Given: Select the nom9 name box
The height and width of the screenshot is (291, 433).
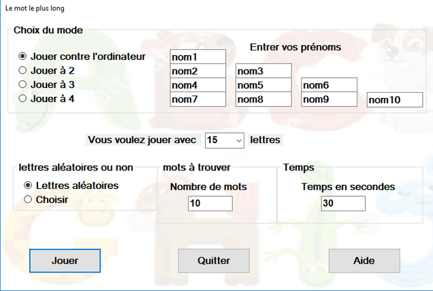Looking at the screenshot, I should pyautogui.click(x=329, y=99).
